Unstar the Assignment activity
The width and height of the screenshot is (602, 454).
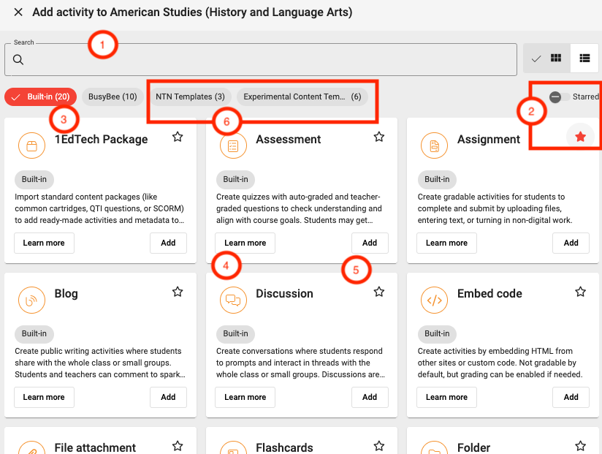tap(580, 137)
